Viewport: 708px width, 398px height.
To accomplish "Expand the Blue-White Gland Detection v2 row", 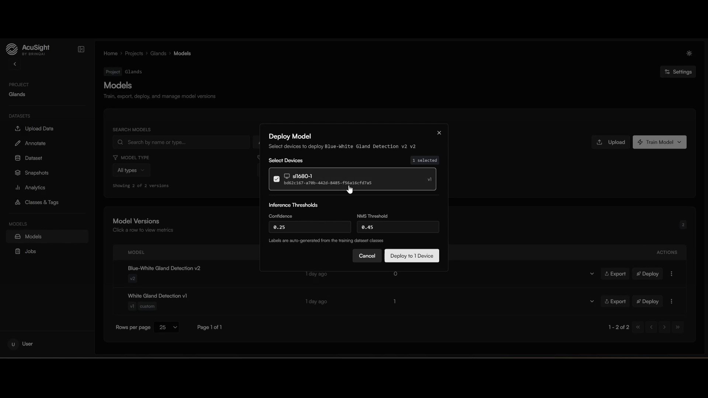I will click(x=592, y=274).
